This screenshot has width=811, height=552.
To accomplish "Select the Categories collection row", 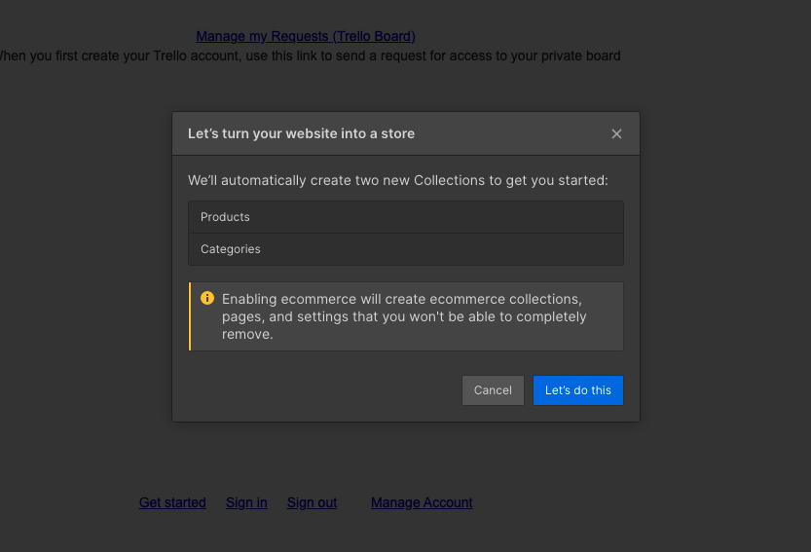I will (x=405, y=249).
